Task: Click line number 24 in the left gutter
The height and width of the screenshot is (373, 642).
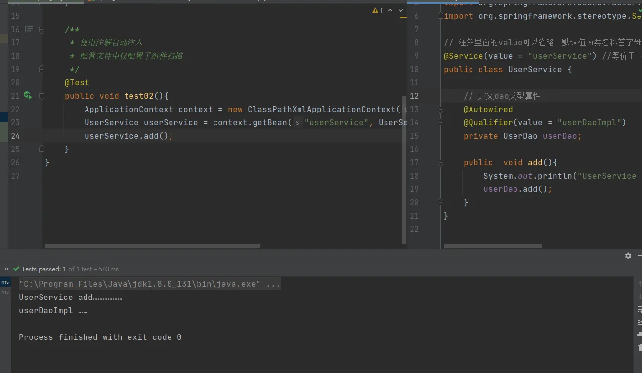Action: click(x=15, y=136)
